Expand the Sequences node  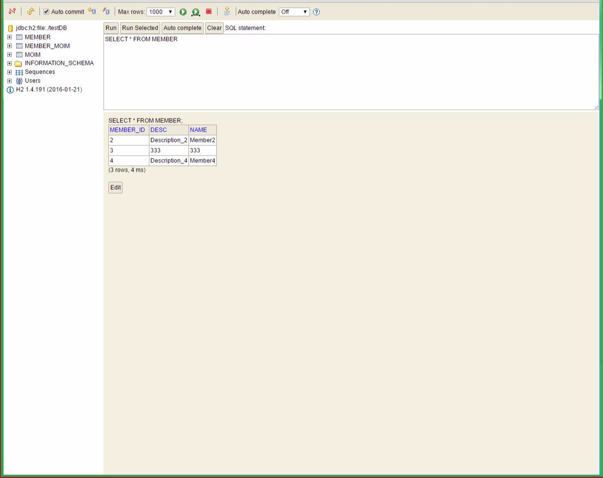tap(9, 72)
